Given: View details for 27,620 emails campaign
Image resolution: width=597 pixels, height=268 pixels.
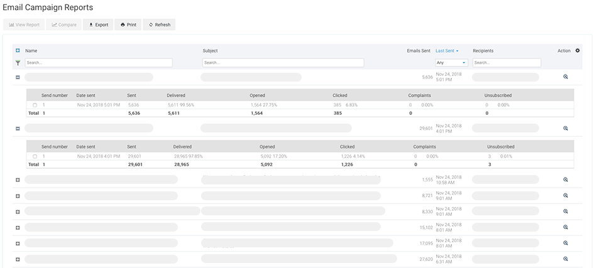Looking at the screenshot, I should point(566,259).
